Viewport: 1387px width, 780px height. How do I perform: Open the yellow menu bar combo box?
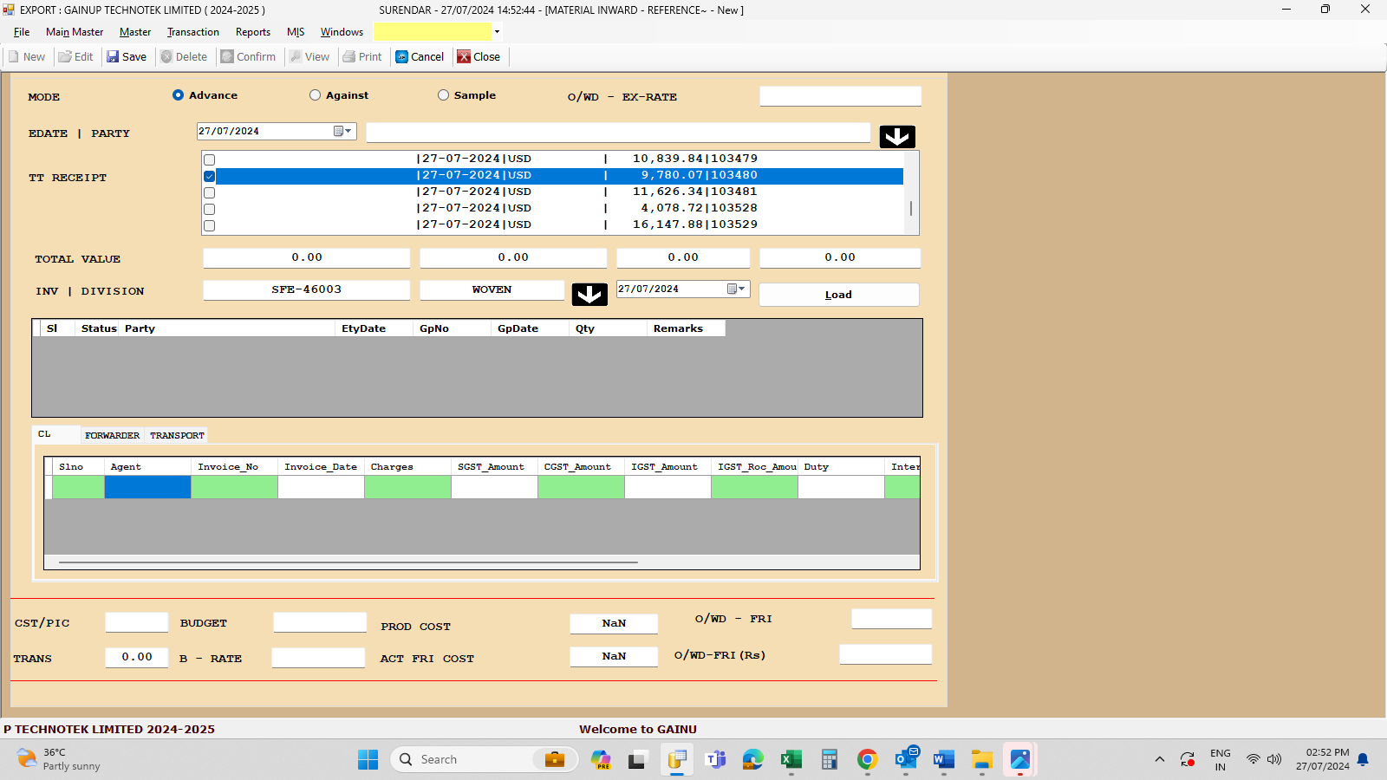(497, 32)
